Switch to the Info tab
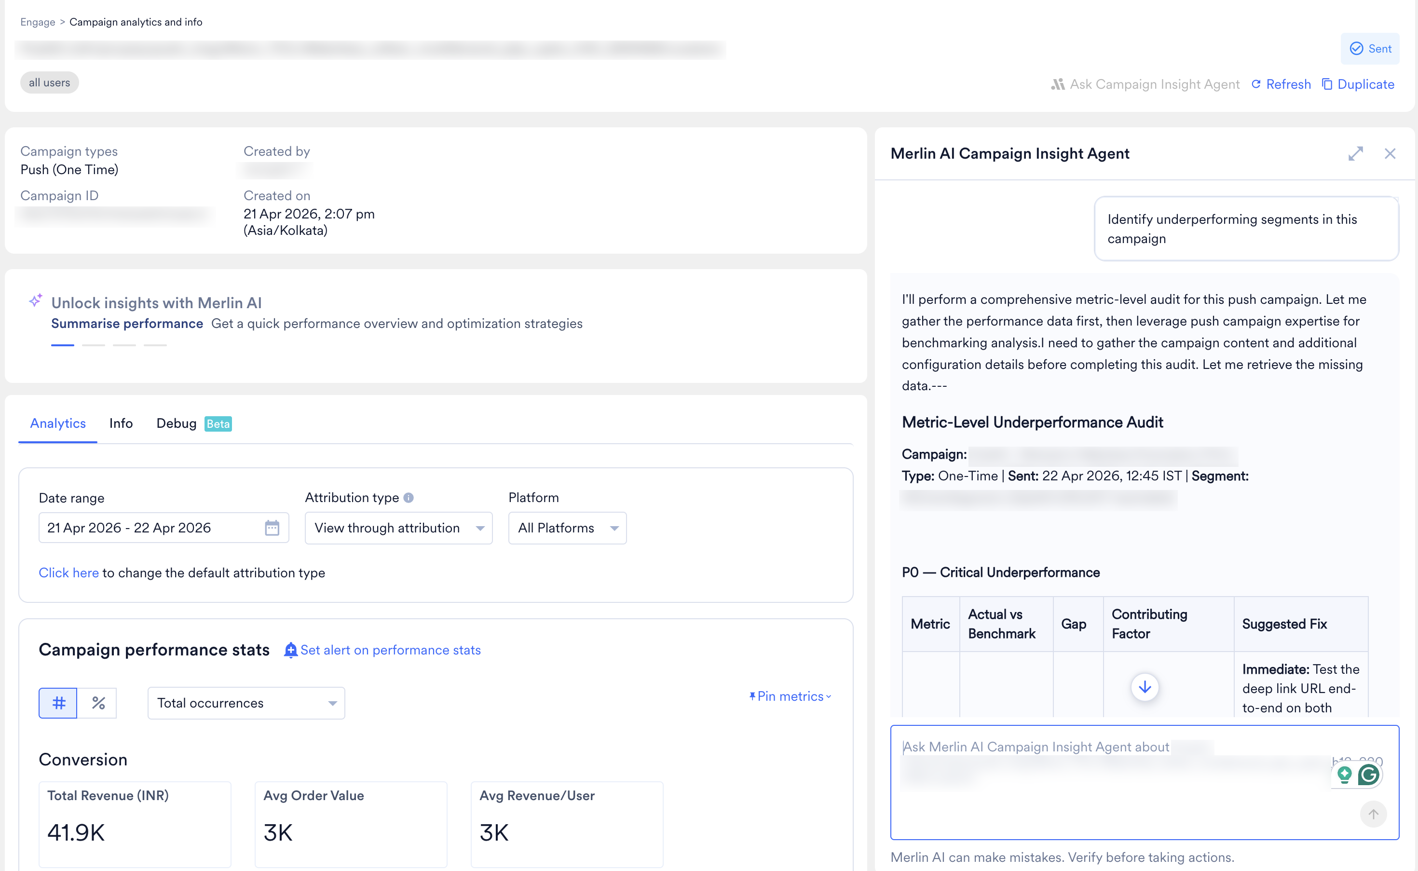Viewport: 1418px width, 871px height. (x=121, y=423)
